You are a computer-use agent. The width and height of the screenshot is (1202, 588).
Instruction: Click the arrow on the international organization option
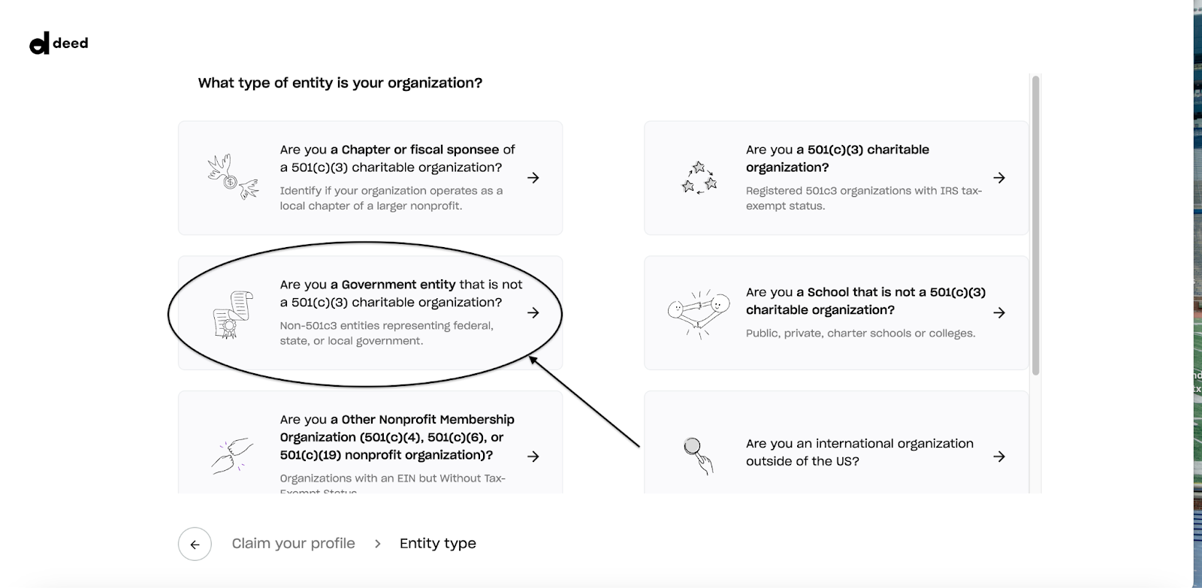click(x=1000, y=455)
